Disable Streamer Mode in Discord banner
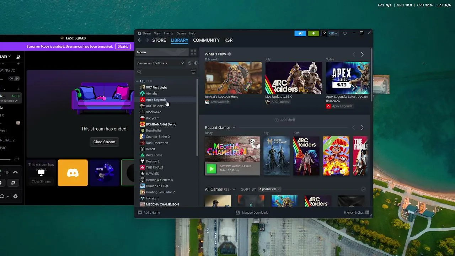455x256 pixels. coord(123,47)
